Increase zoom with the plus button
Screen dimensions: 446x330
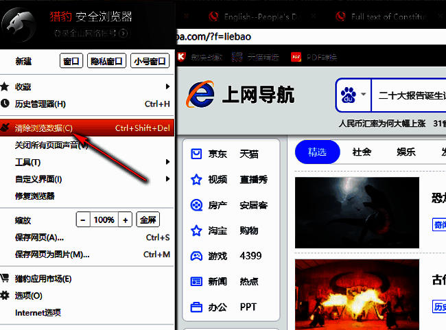125,220
